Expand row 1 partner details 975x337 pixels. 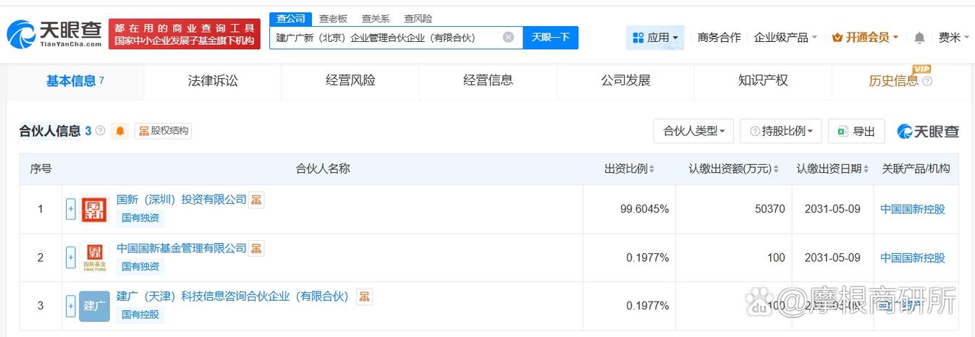pyautogui.click(x=71, y=209)
